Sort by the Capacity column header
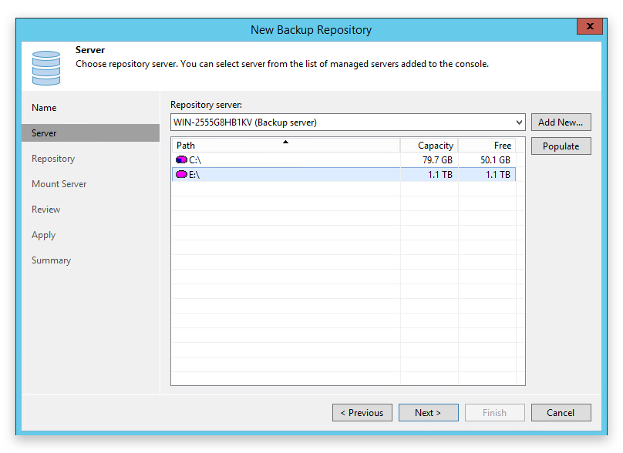Viewport: 623px width, 453px height. tap(429, 146)
